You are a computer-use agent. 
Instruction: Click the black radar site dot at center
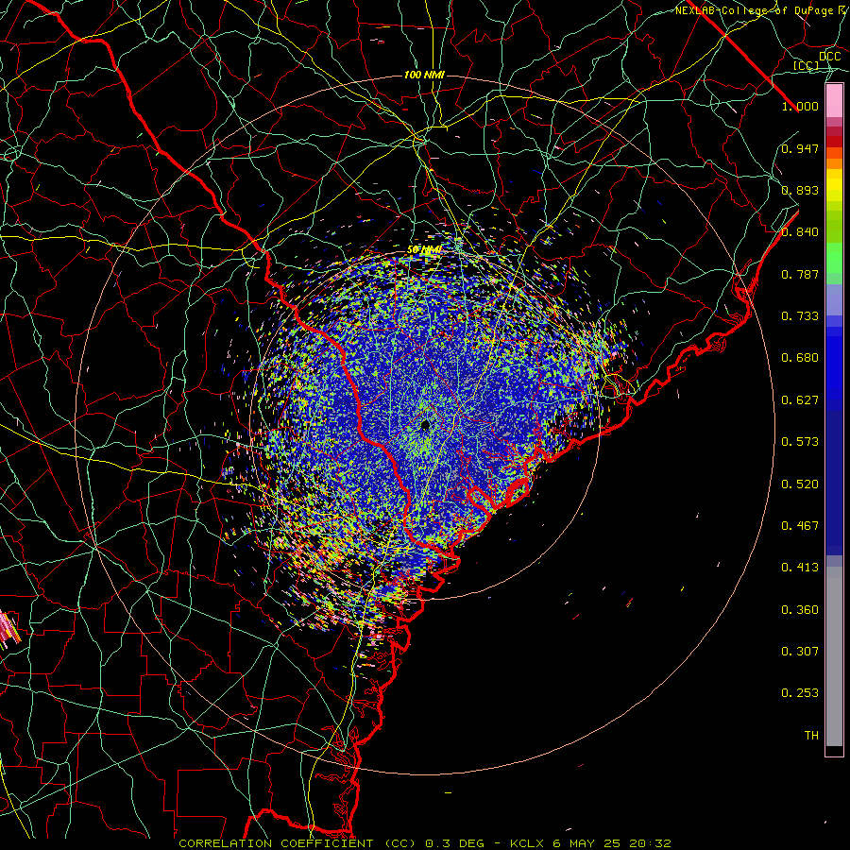pos(425,424)
